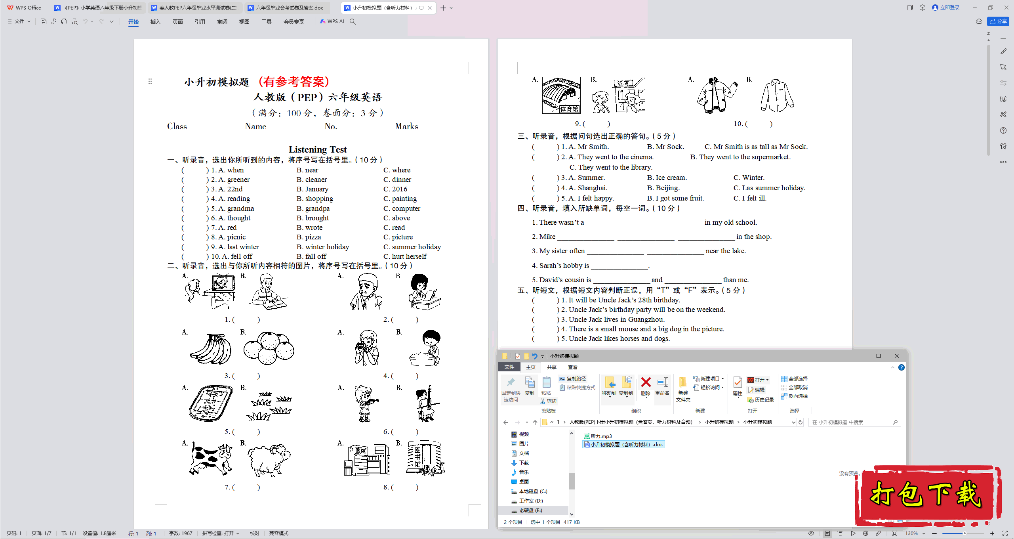The height and width of the screenshot is (539, 1014).
Task: Click 新建文件夹 new folder icon in Explorer
Action: point(683,389)
